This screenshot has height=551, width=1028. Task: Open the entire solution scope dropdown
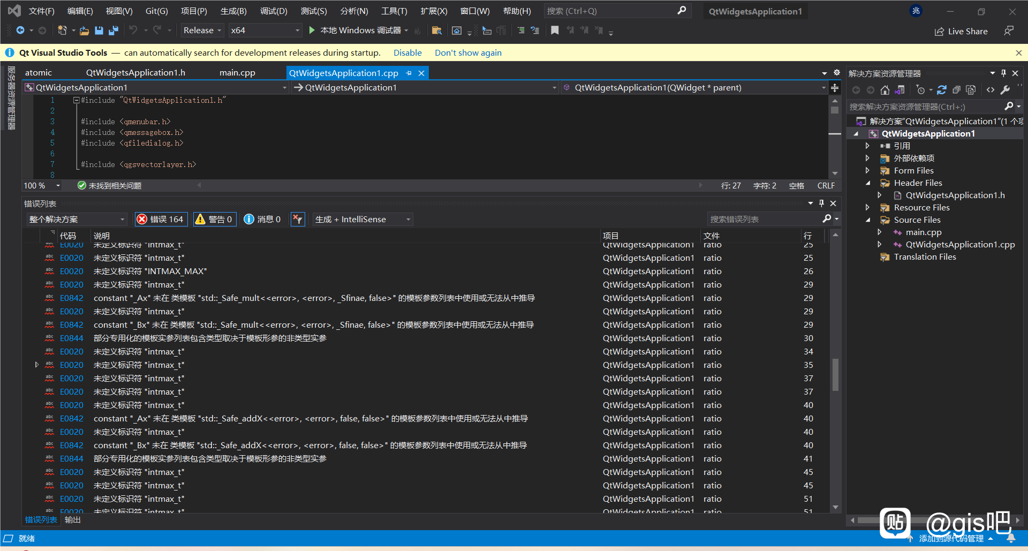pos(77,219)
